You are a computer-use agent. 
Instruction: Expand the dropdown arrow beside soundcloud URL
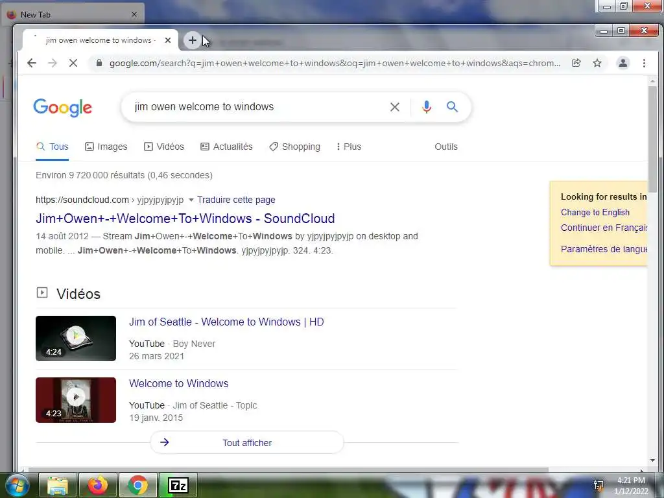191,200
